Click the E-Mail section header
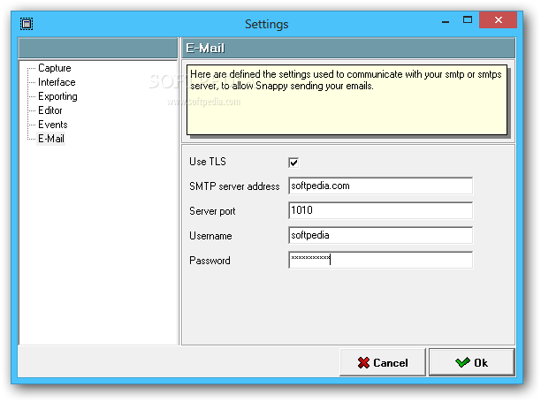 [x=348, y=48]
